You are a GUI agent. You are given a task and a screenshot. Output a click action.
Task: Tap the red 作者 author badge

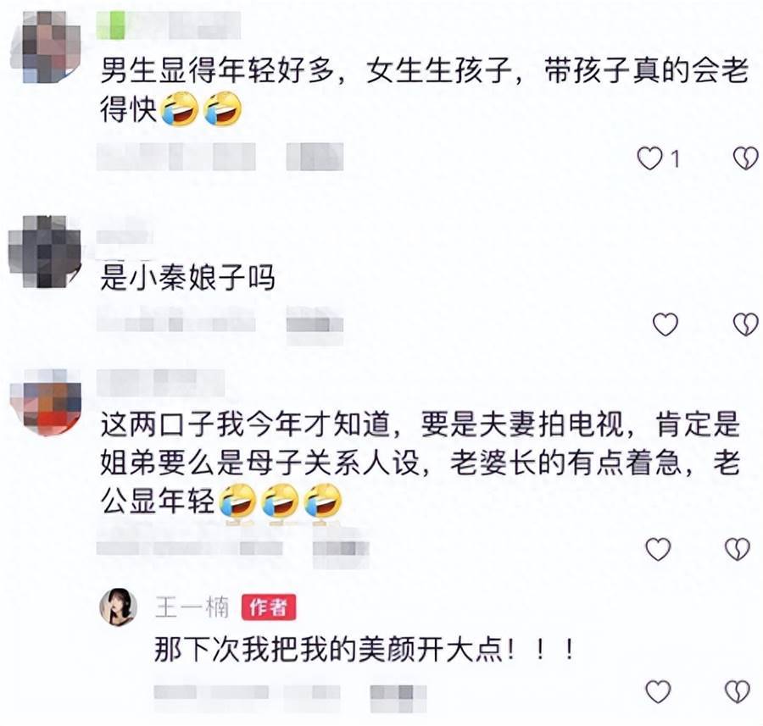269,607
